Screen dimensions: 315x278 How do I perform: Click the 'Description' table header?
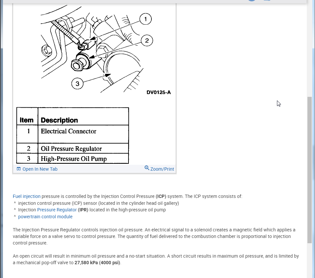[83, 117]
